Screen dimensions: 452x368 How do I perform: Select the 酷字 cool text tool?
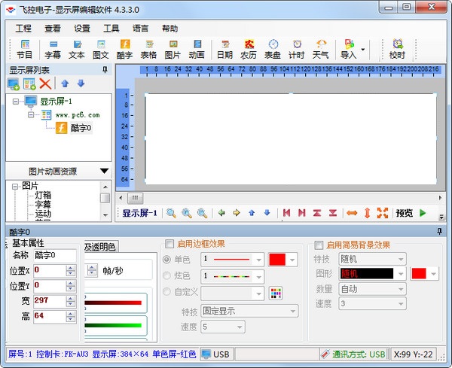[125, 49]
